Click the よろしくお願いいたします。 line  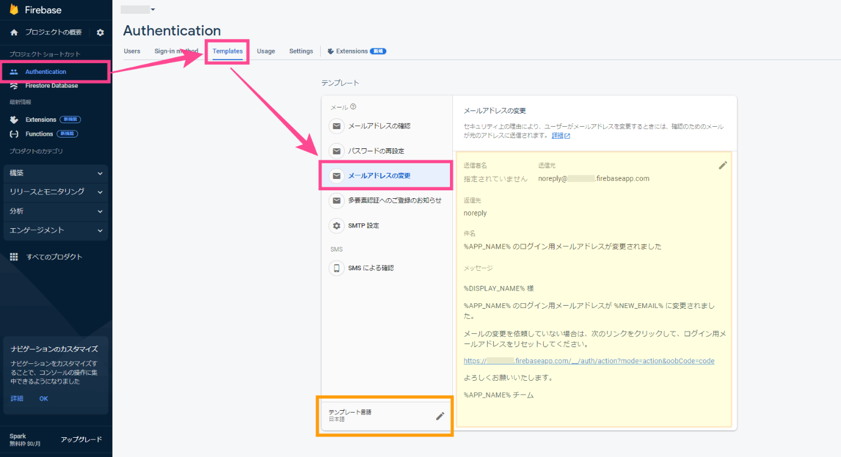point(508,378)
